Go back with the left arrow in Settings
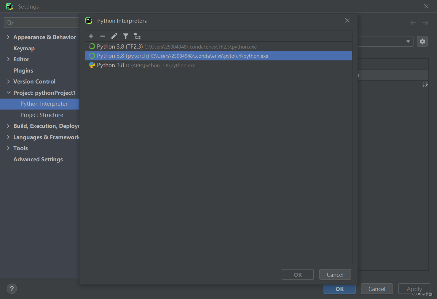The height and width of the screenshot is (299, 437). click(413, 23)
